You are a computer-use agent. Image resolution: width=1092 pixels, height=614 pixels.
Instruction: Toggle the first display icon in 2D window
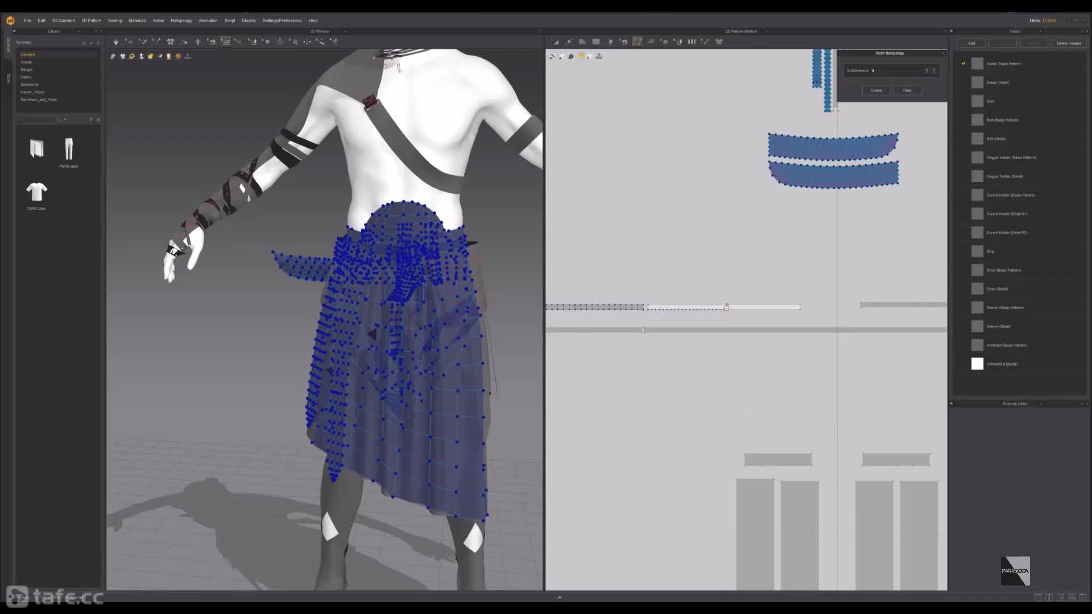[x=552, y=56]
